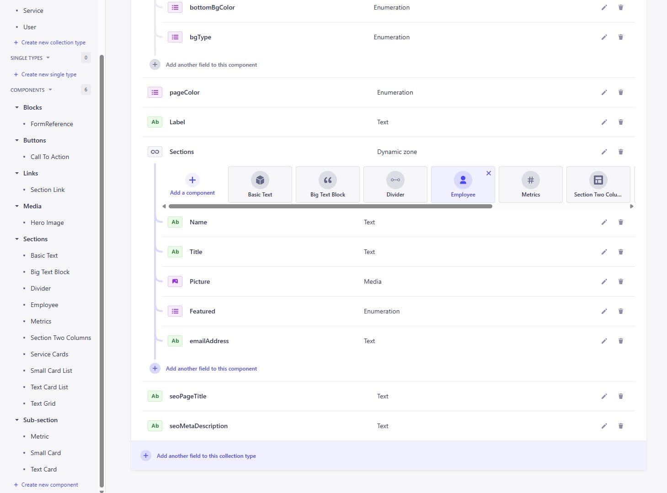Edit the emailAddress field
The width and height of the screenshot is (667, 493).
604,341
